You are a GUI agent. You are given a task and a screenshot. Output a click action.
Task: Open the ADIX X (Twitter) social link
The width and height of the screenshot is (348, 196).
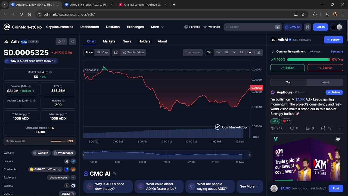click(67, 161)
